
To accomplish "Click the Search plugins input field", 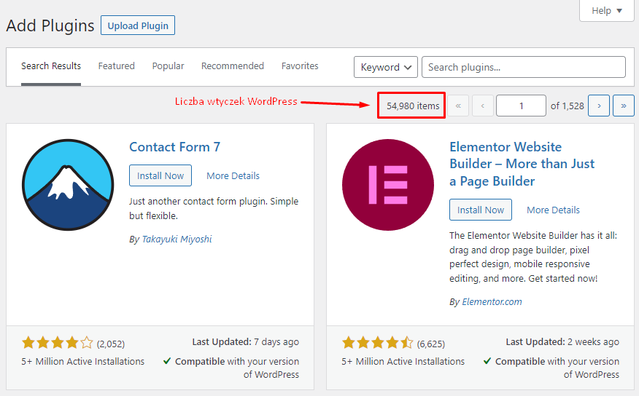I will 524,67.
